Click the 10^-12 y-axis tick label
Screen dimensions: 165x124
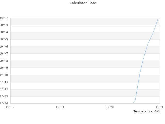tap(4, 89)
